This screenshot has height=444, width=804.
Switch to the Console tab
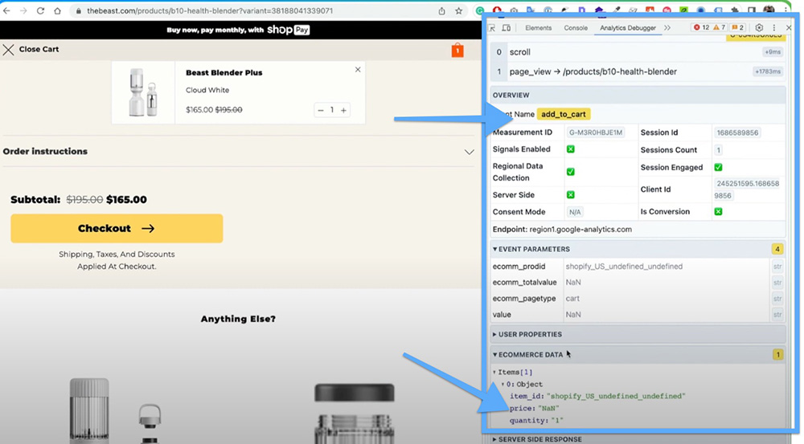pyautogui.click(x=576, y=27)
